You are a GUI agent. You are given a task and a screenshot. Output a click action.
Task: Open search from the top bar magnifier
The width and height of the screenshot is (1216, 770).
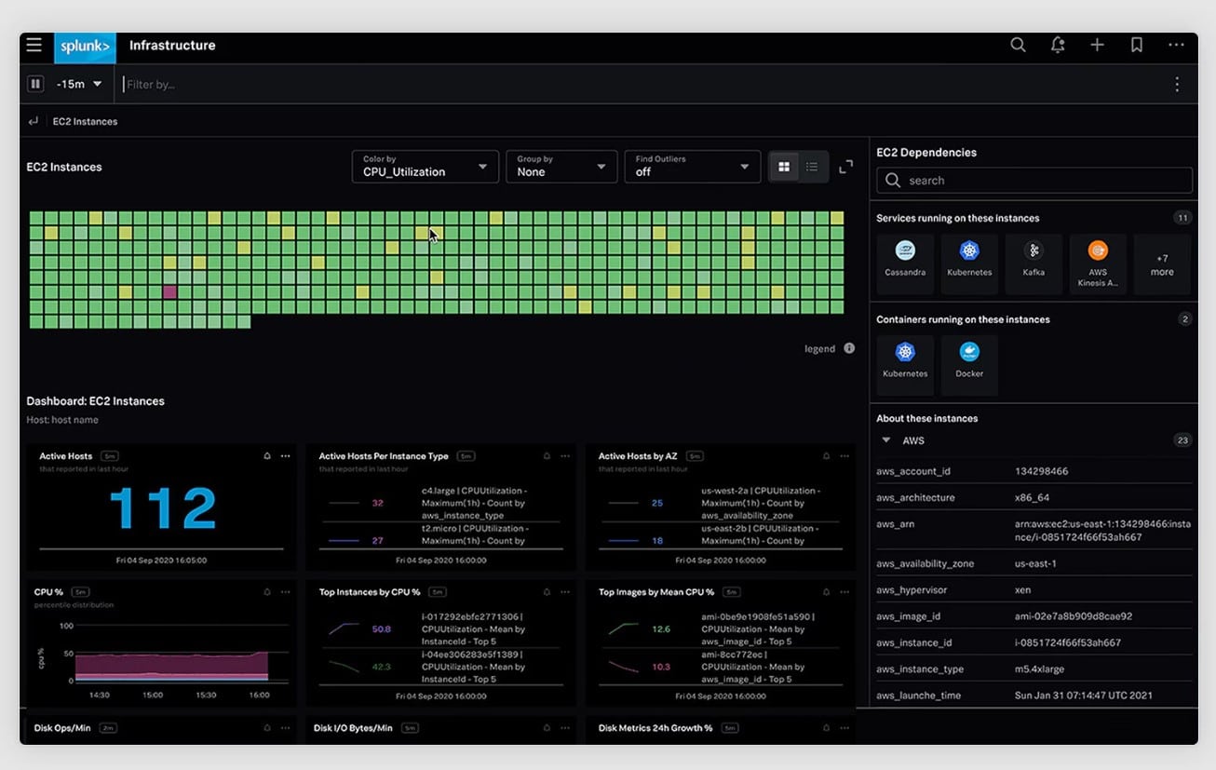1019,45
